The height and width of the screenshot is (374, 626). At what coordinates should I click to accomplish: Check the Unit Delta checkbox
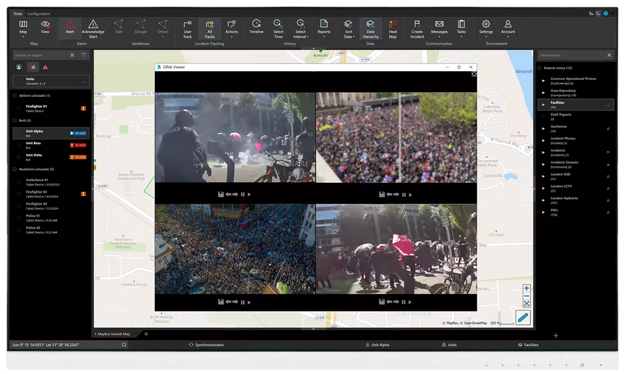click(19, 157)
